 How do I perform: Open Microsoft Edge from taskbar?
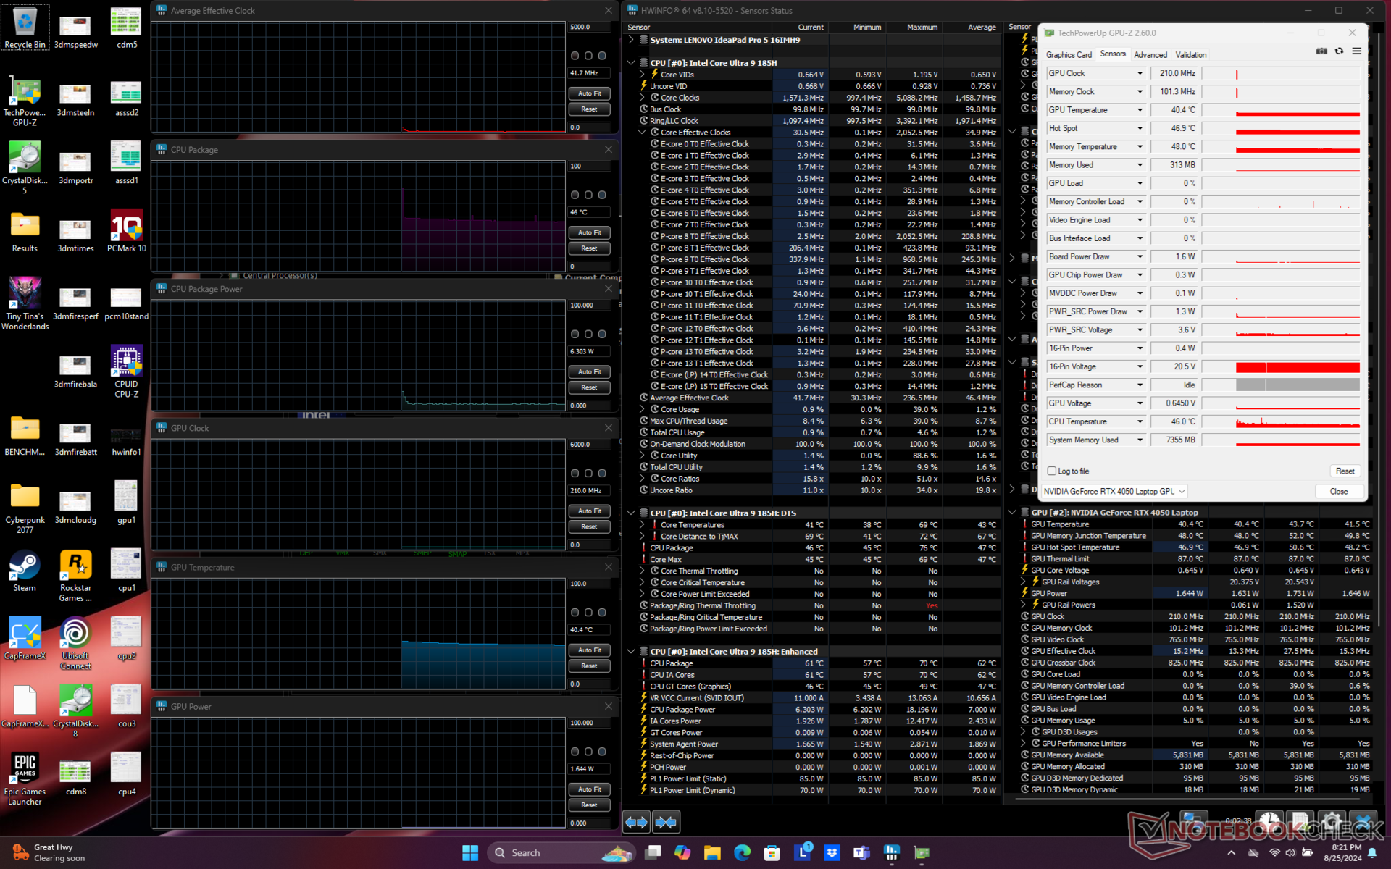tap(742, 852)
